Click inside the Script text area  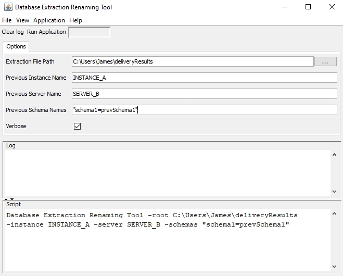[x=167, y=245]
